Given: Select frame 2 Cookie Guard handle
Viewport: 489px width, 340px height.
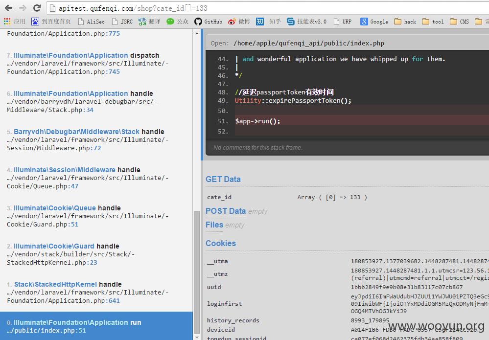Looking at the screenshot, I should pyautogui.click(x=96, y=254).
